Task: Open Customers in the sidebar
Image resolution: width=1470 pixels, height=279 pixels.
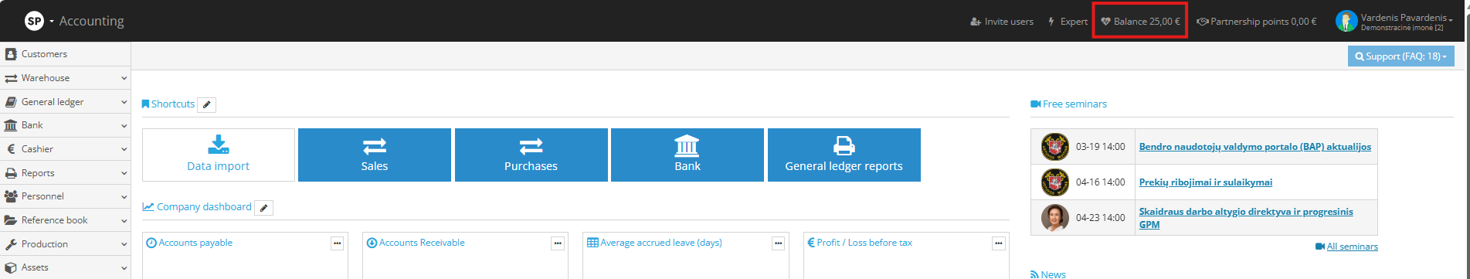Action: pyautogui.click(x=65, y=54)
